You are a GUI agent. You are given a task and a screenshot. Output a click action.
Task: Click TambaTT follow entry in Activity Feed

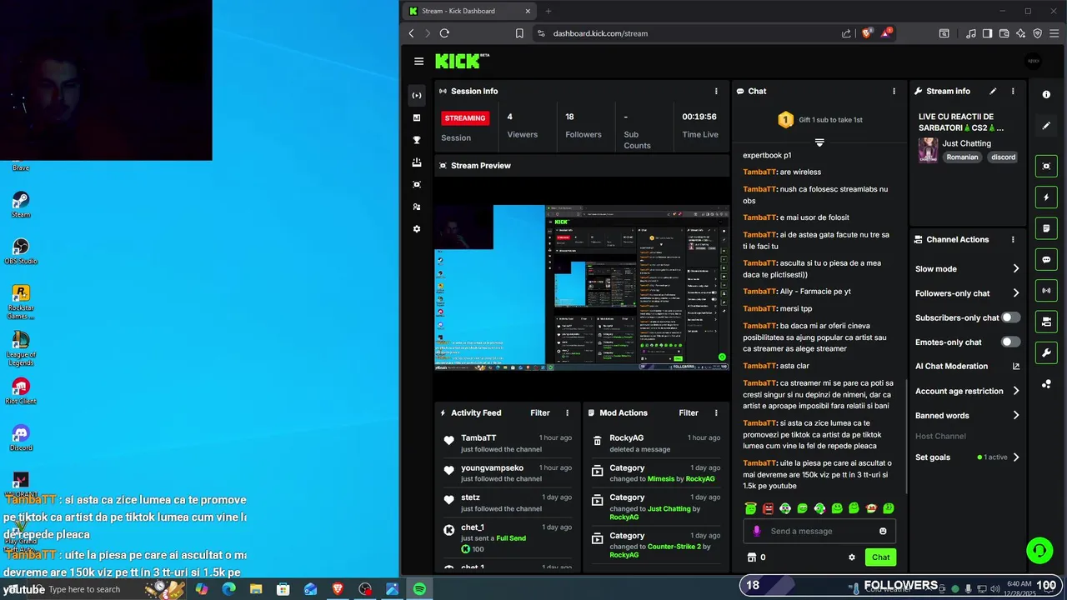[x=508, y=443]
